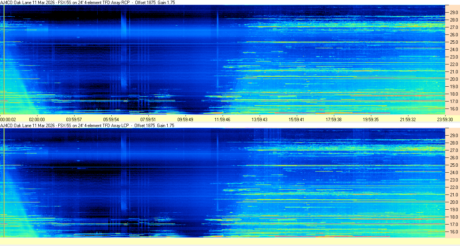Click 17.0 frequency label in LCP panel
Image resolution: width=460 pixels, height=246 pixels.
tap(454, 225)
